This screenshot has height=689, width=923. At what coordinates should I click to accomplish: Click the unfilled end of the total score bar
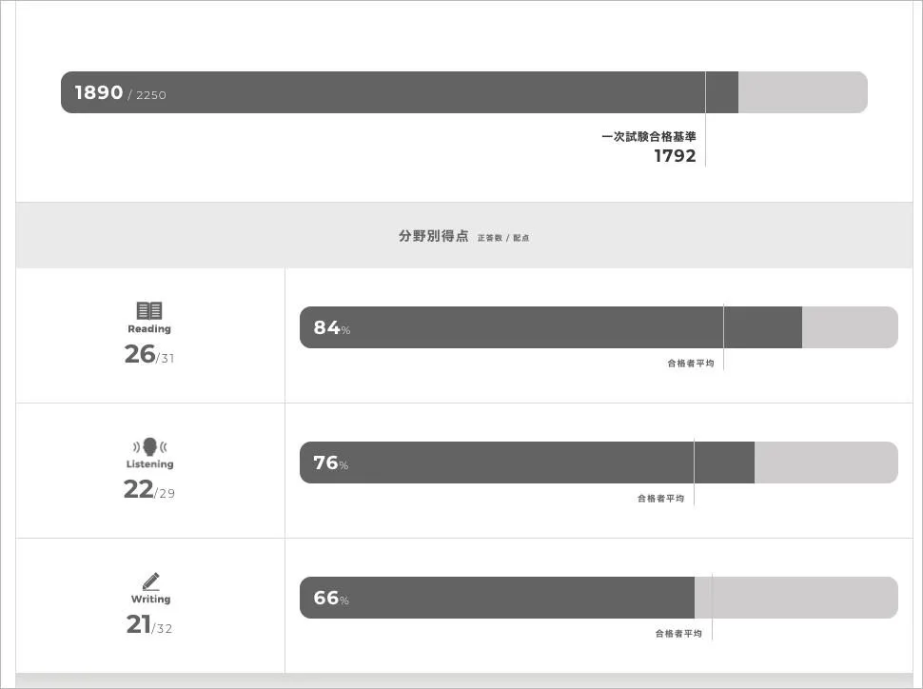coord(802,92)
